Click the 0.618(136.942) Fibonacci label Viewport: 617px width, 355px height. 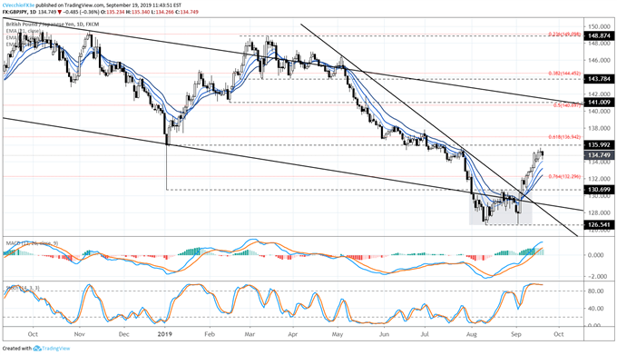click(564, 137)
